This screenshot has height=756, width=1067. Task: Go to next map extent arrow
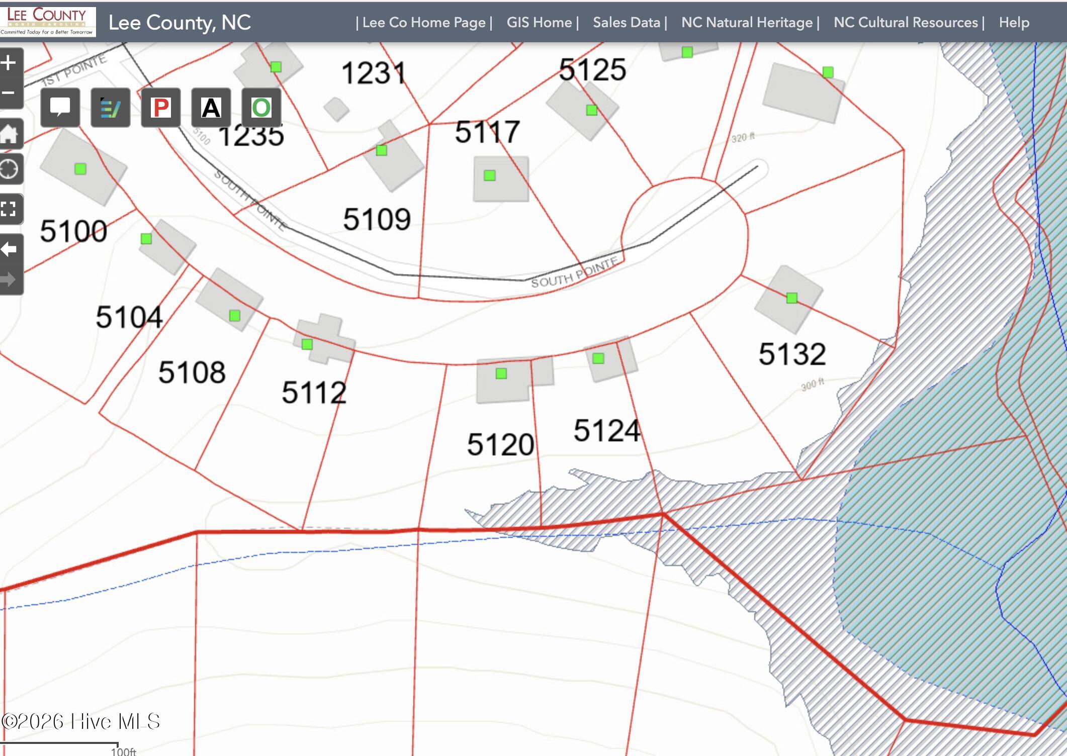point(9,279)
